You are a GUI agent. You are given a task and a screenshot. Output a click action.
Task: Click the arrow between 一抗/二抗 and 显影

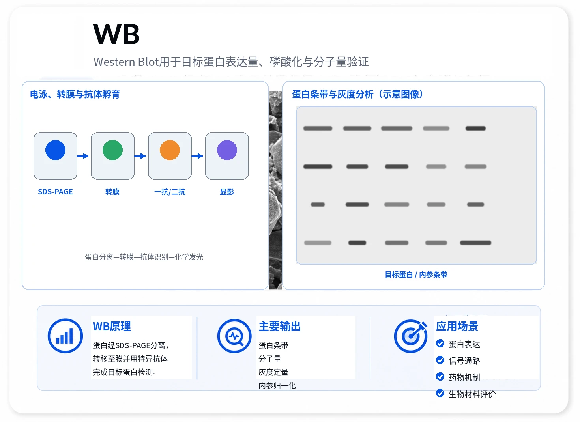coord(198,156)
